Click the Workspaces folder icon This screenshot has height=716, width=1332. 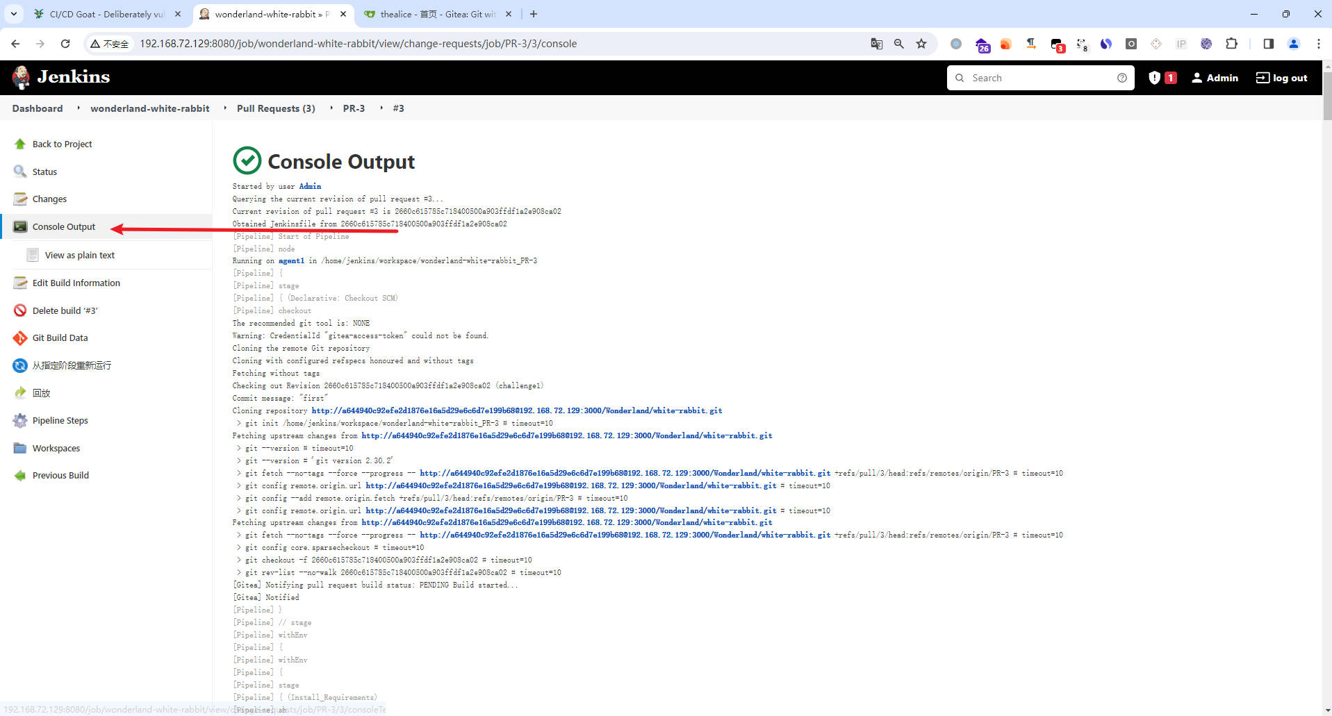(19, 448)
